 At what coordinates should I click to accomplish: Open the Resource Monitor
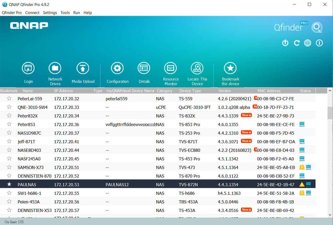click(170, 68)
